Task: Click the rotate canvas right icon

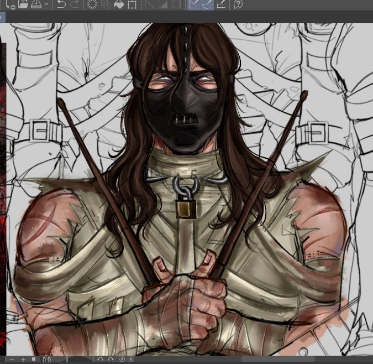Action: click(111, 359)
